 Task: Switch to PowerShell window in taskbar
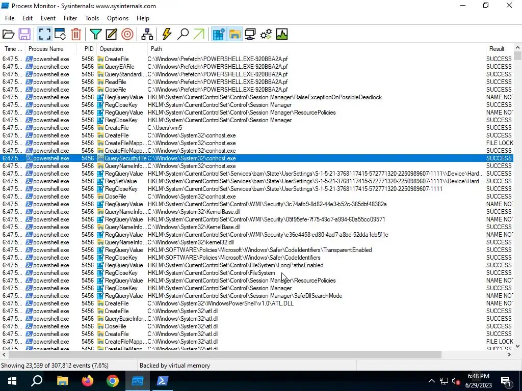(x=163, y=381)
